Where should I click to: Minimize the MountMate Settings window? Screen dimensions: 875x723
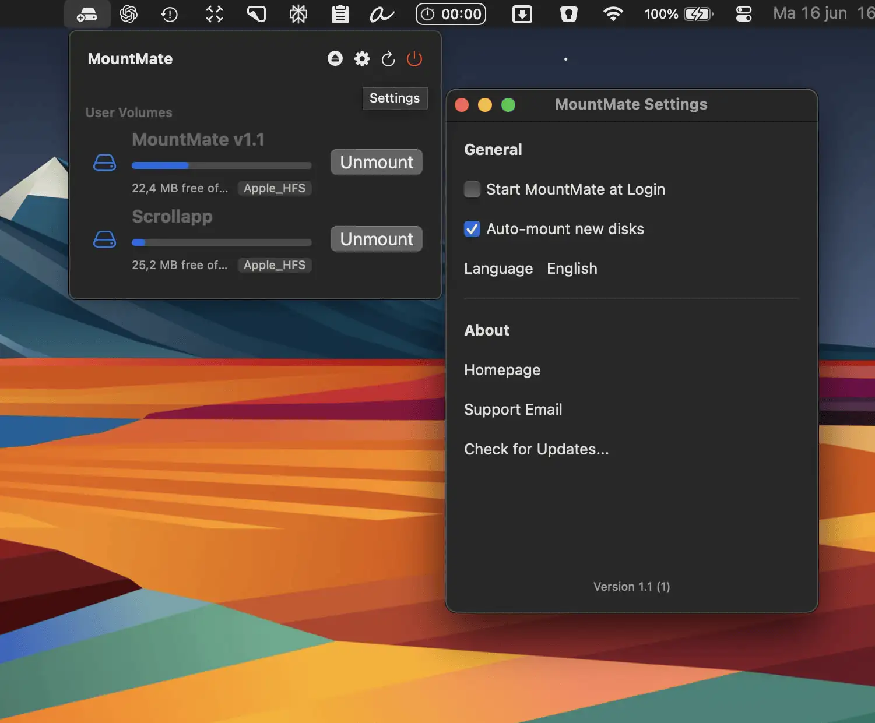485,105
